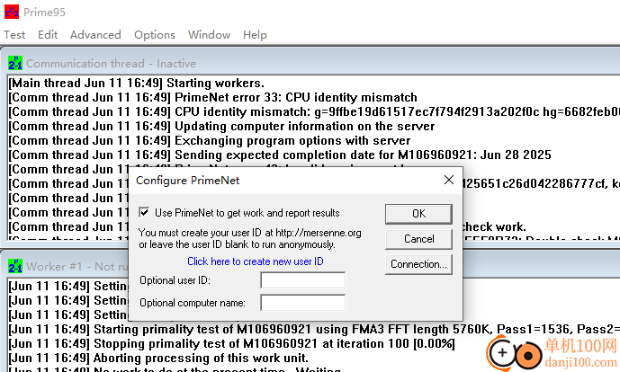The width and height of the screenshot is (620, 372).
Task: Click the 'CPU identity mismatch: g=9ffbe...' line
Action: [314, 111]
